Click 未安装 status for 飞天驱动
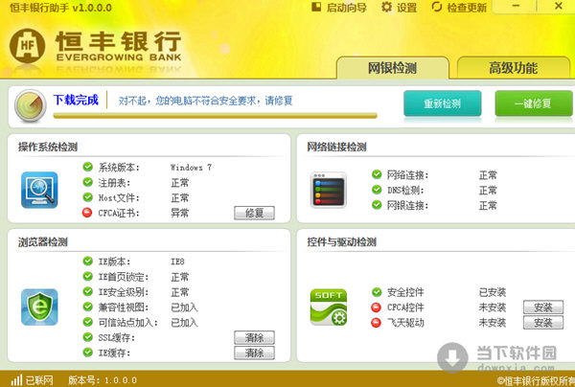This screenshot has height=387, width=575. tap(493, 323)
